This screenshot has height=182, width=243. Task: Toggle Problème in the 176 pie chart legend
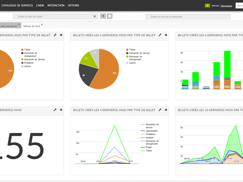(27, 63)
